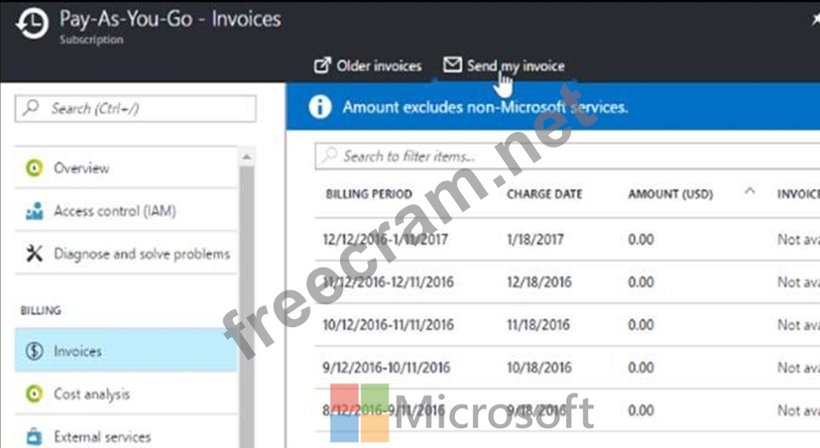Sort by Billing Period column header
Image resolution: width=820 pixels, height=448 pixels.
coord(369,194)
